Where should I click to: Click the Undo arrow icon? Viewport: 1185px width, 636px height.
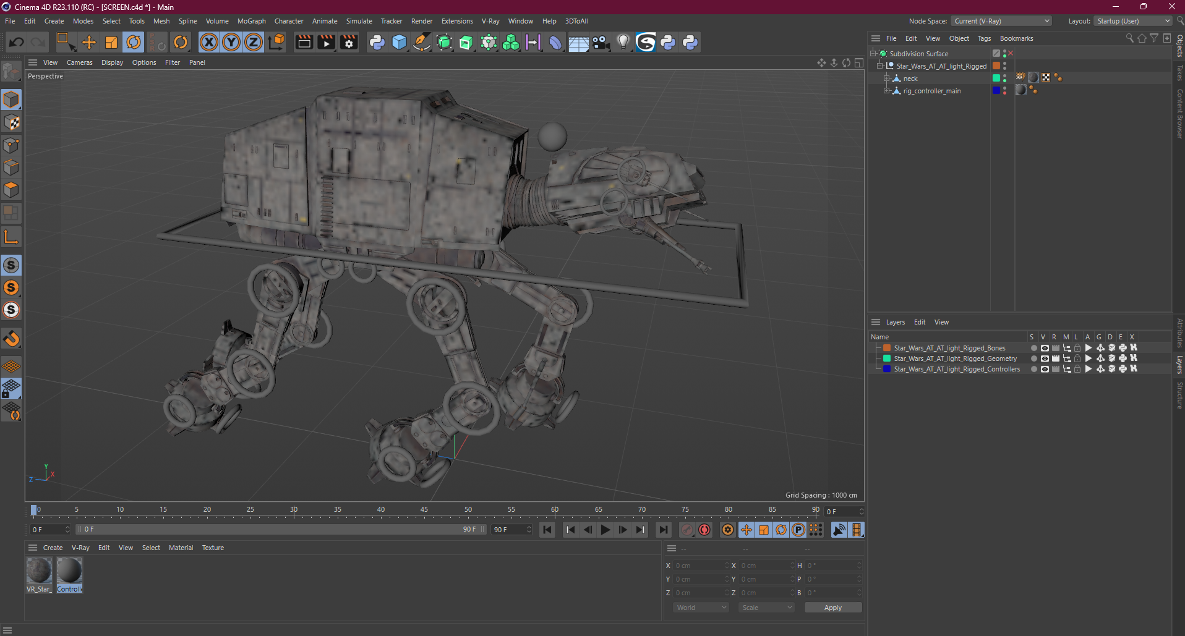pos(17,42)
